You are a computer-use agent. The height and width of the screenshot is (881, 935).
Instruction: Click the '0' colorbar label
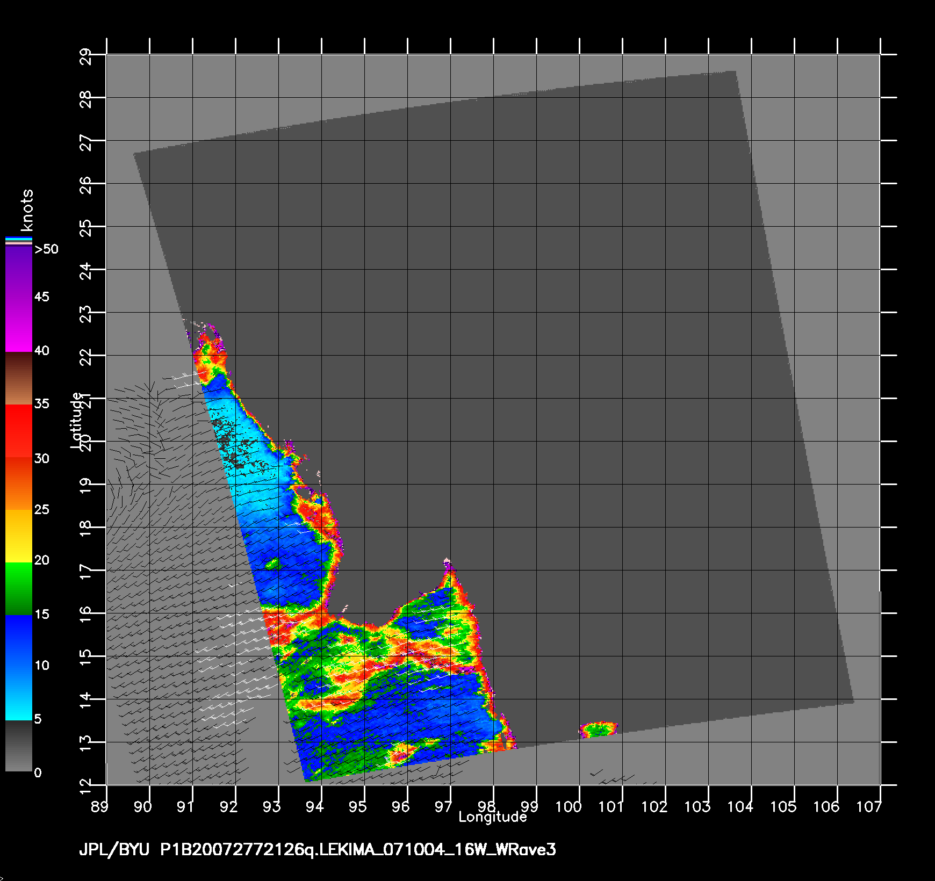[38, 772]
